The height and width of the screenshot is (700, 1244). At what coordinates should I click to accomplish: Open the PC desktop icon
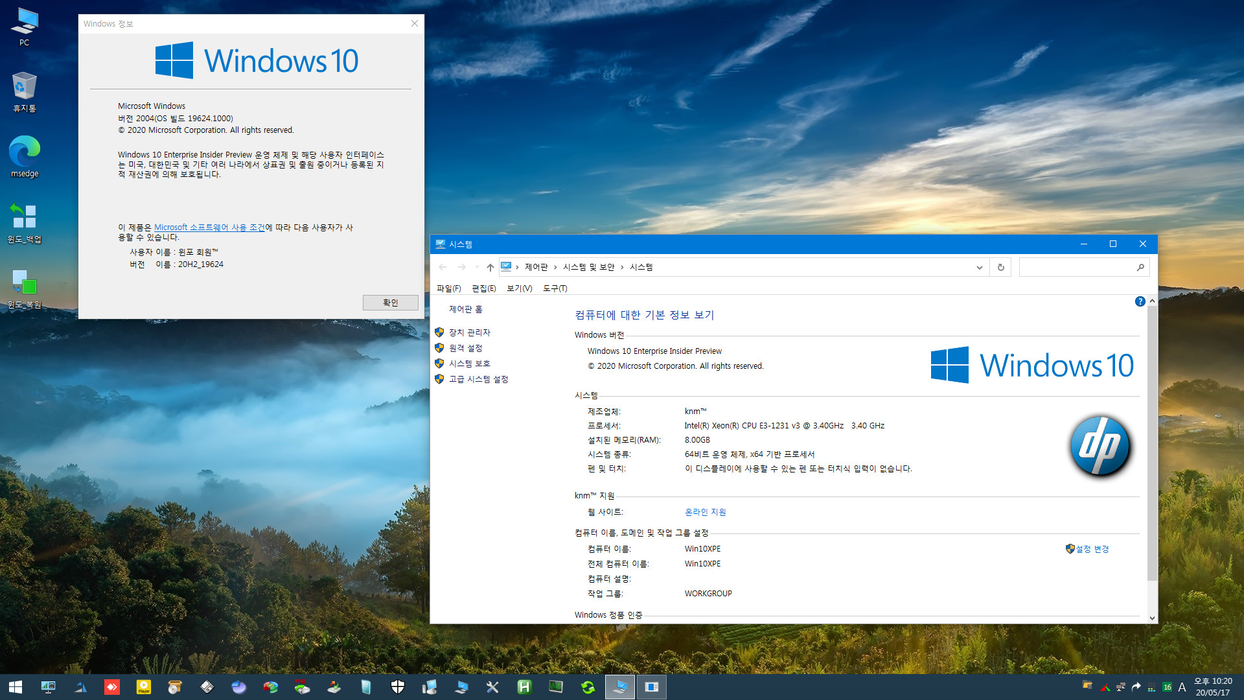tap(25, 27)
